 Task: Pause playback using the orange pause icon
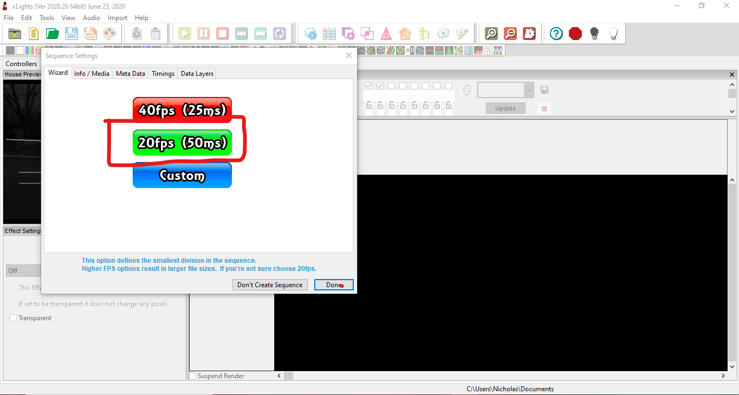point(204,34)
